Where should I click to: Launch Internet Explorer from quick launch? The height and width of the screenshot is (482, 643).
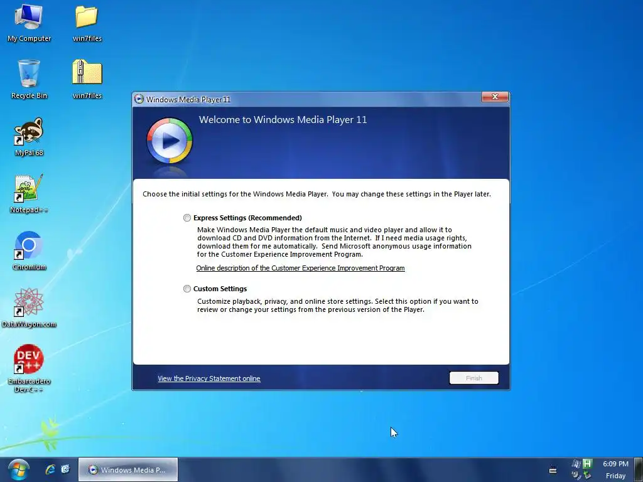click(x=50, y=469)
